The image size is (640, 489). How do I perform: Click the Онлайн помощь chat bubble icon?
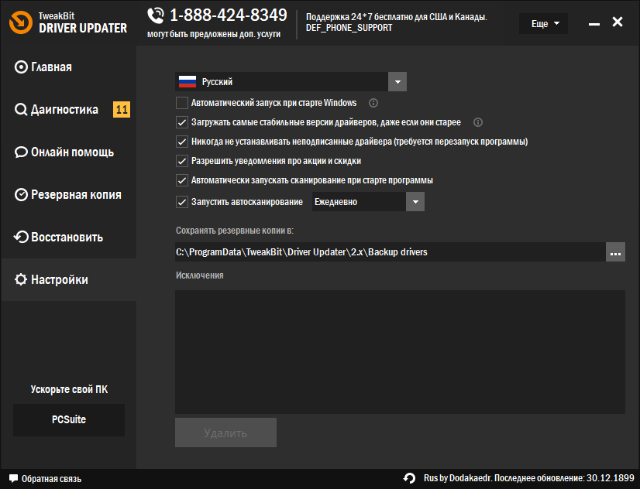pos(21,152)
